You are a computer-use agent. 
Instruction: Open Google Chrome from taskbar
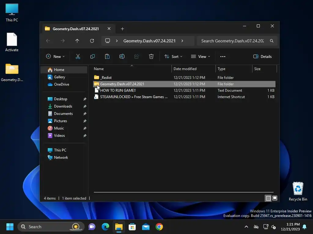(x=159, y=227)
